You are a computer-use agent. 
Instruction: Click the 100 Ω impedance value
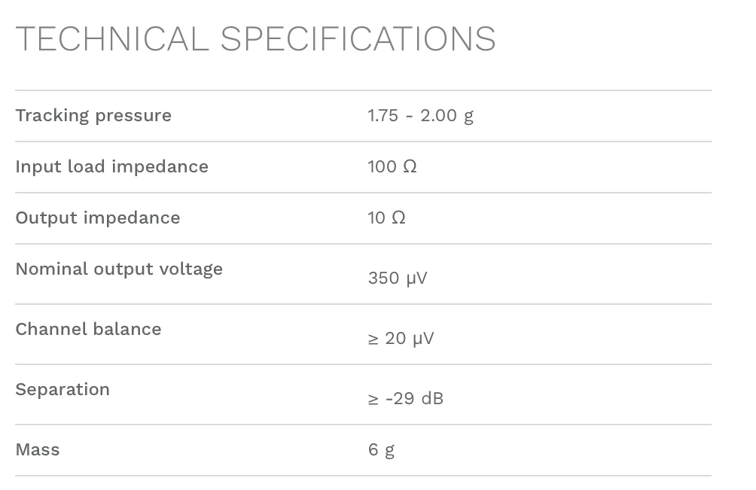(x=392, y=166)
